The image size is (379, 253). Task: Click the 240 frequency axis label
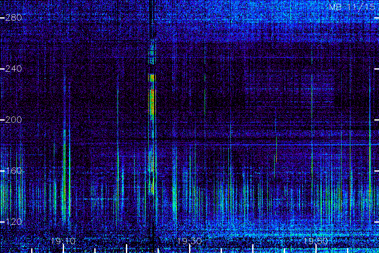point(13,69)
